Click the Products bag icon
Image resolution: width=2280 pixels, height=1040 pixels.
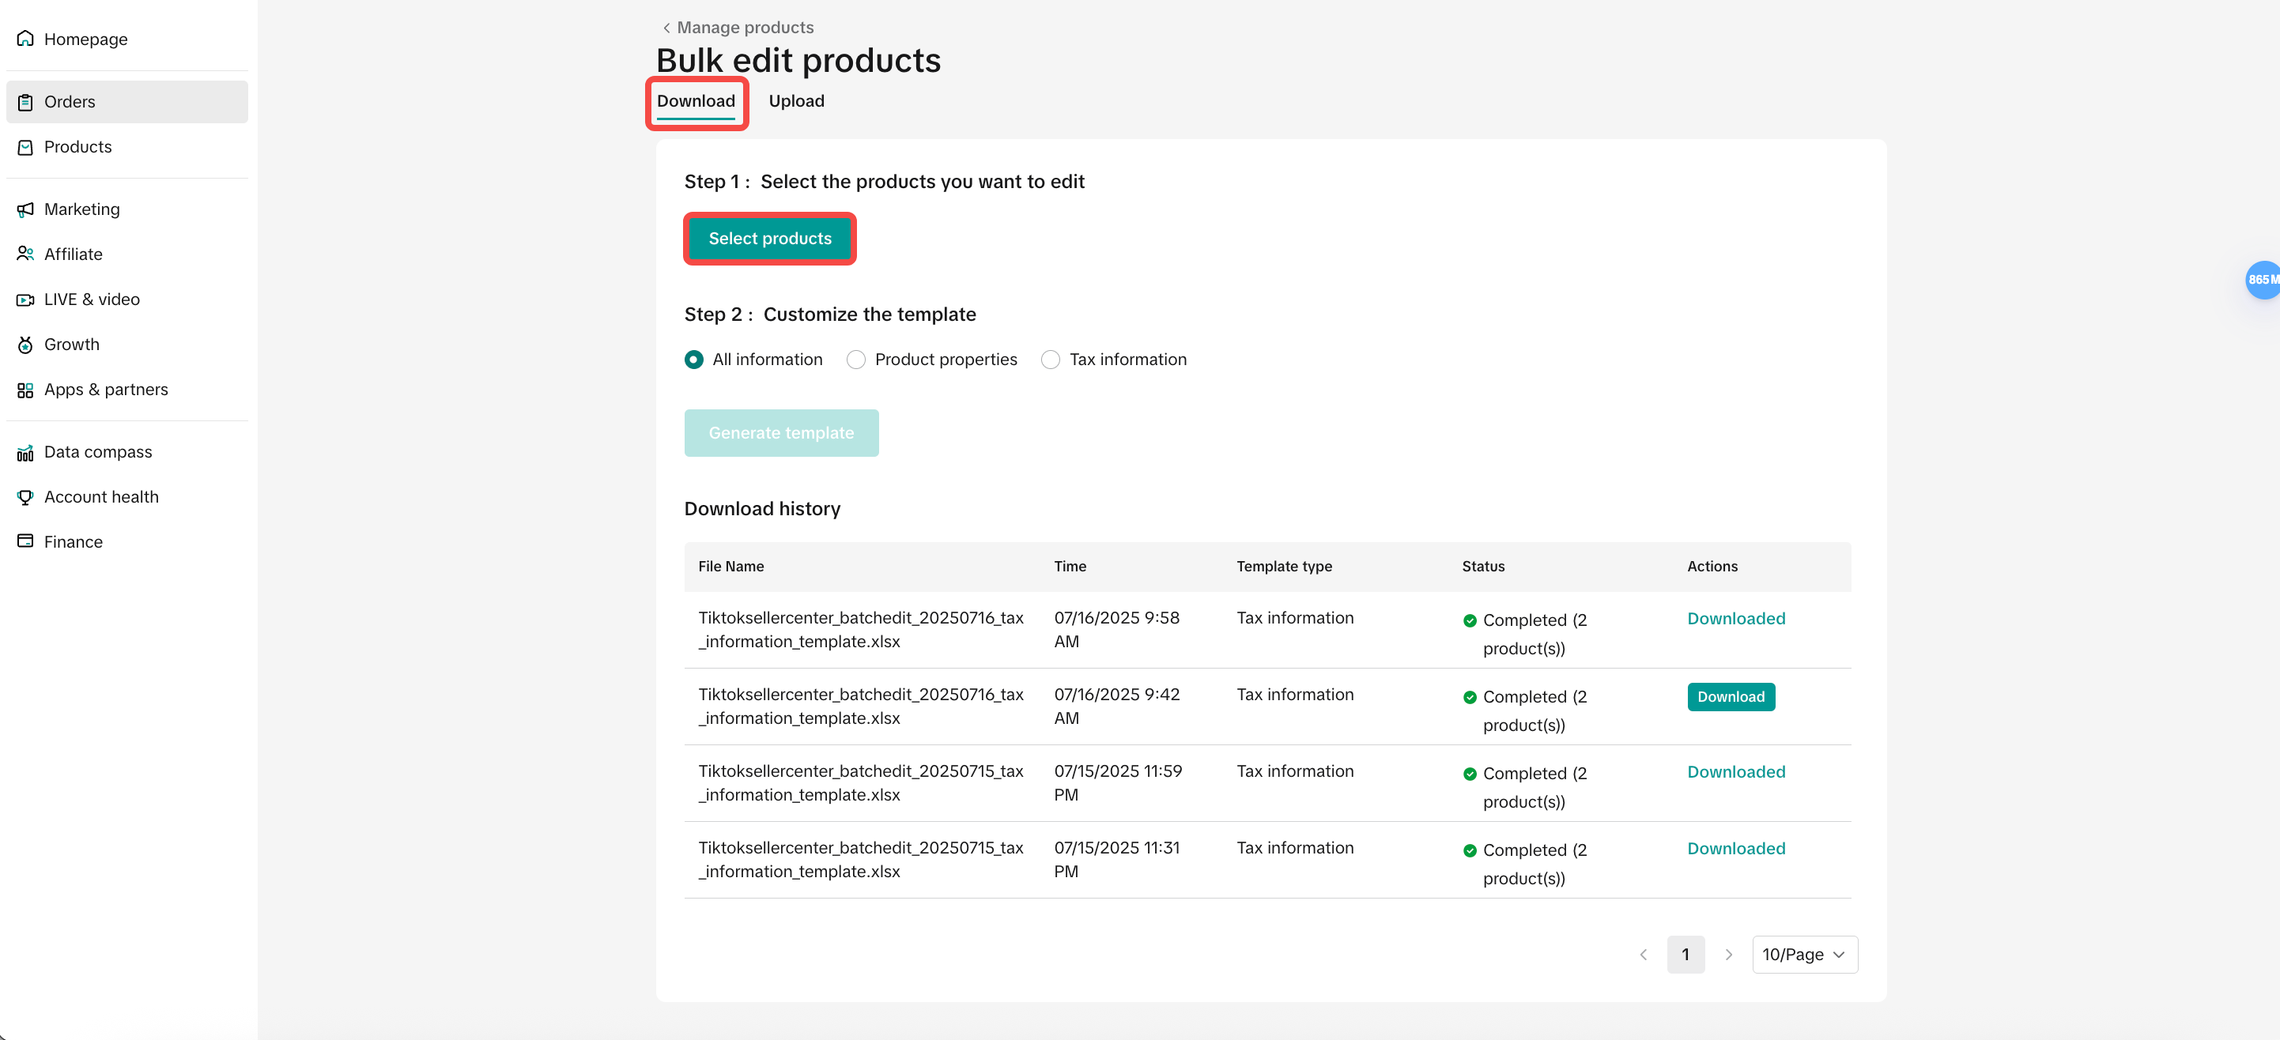coord(25,147)
